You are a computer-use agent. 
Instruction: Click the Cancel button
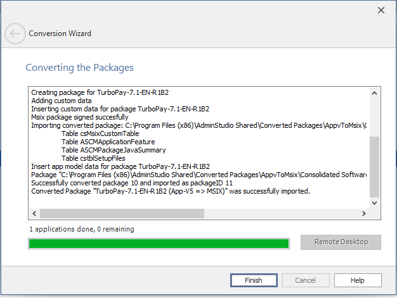pyautogui.click(x=305, y=280)
